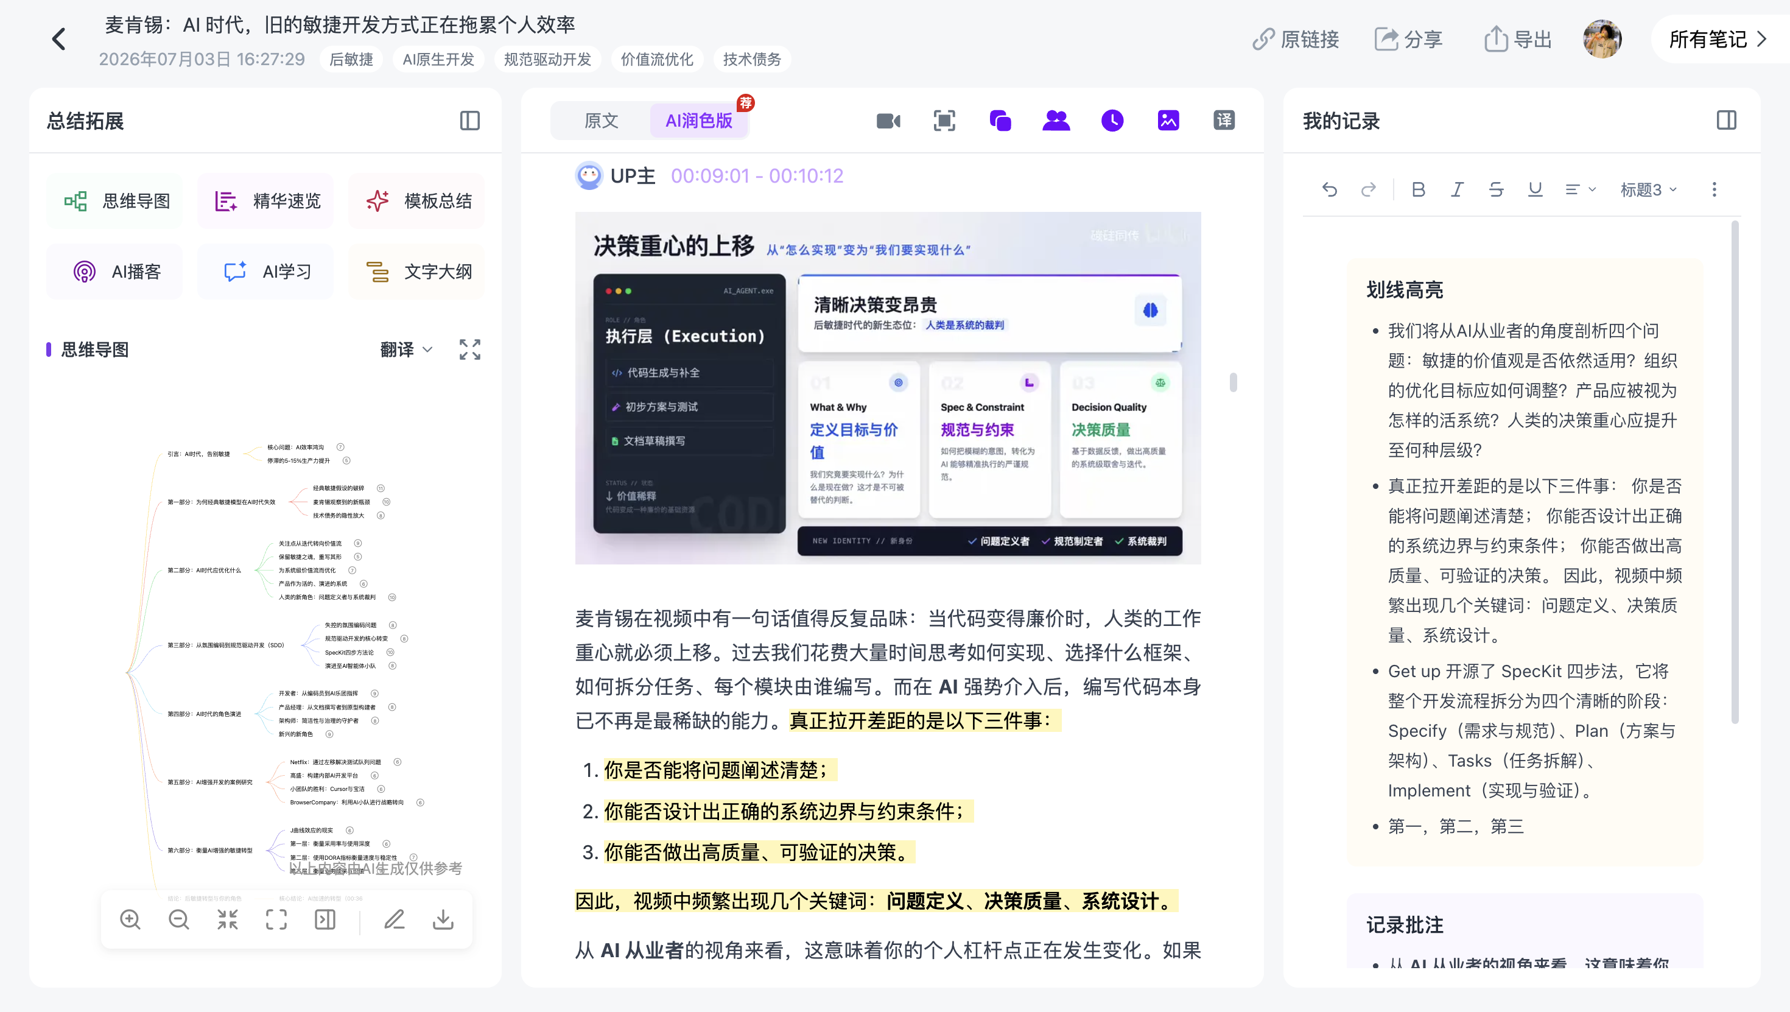Zoom in on the mind map

[x=130, y=919]
